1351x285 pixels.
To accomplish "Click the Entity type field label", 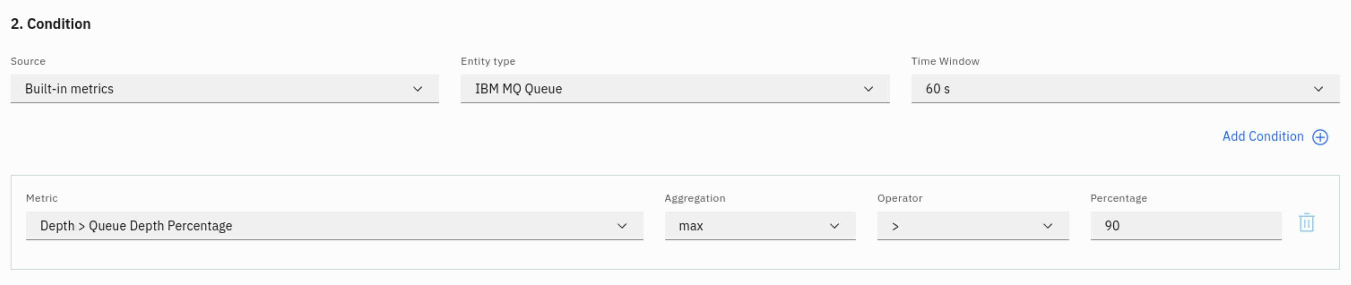I will (488, 61).
